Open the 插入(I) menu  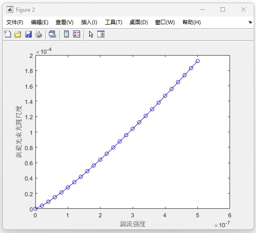coord(89,22)
